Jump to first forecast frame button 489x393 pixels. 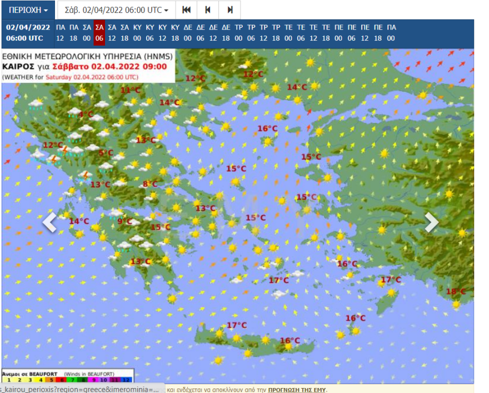[187, 10]
